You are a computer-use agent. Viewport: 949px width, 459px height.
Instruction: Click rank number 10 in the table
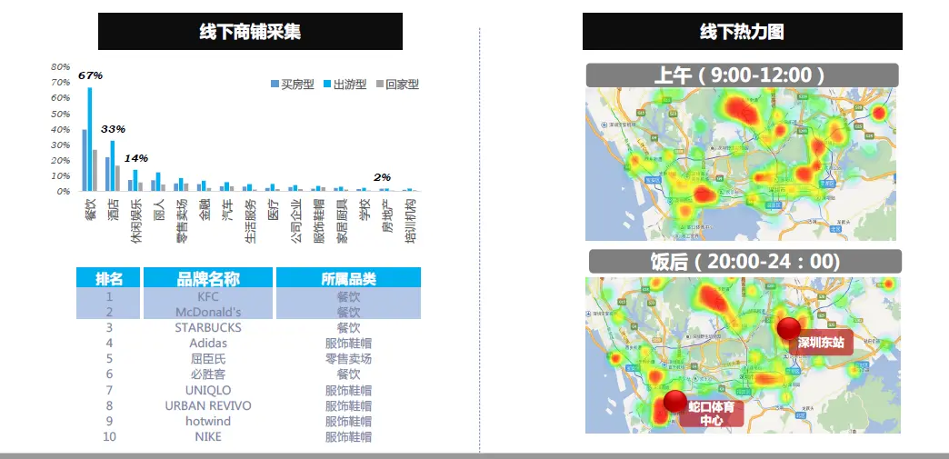pos(109,436)
